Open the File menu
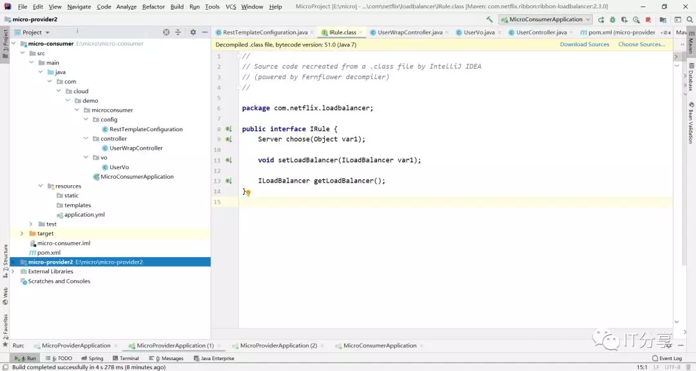The image size is (696, 371). coord(22,6)
